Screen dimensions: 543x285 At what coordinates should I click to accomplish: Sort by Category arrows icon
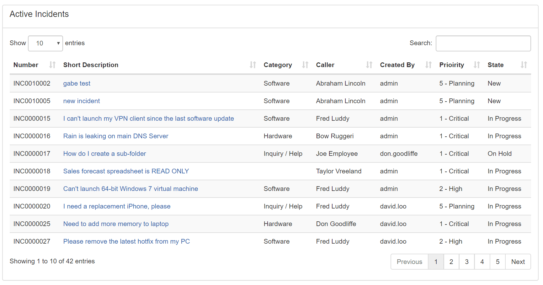point(305,65)
